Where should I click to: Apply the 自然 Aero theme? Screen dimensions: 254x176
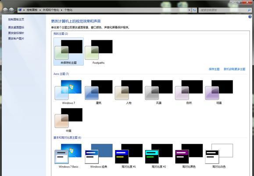pyautogui.click(x=189, y=92)
